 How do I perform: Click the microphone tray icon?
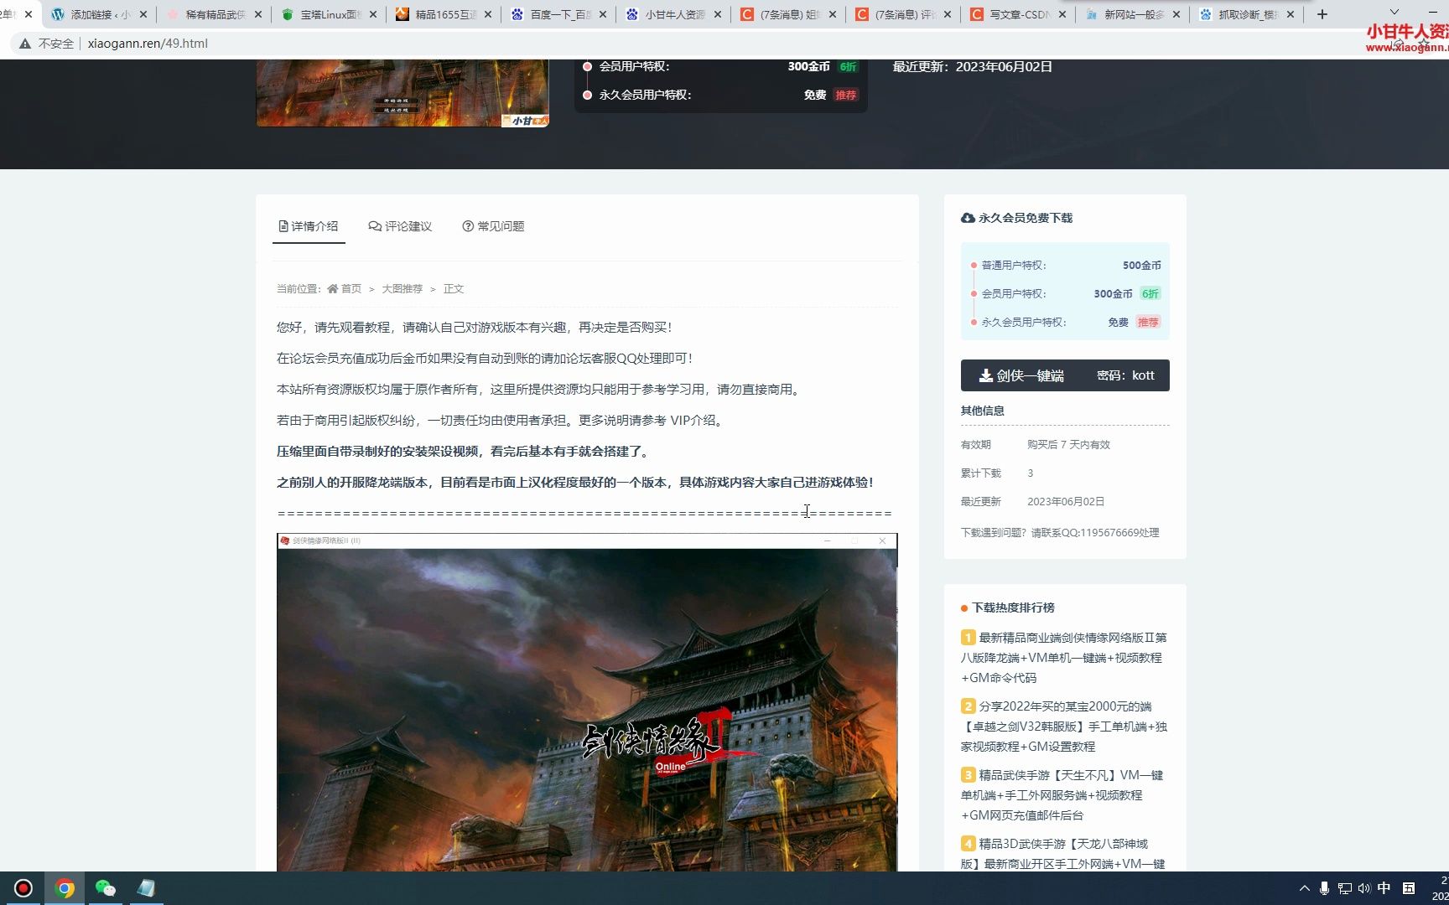tap(1324, 888)
